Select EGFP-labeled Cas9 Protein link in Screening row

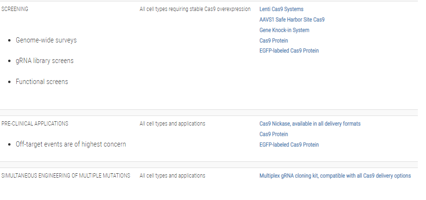point(289,51)
